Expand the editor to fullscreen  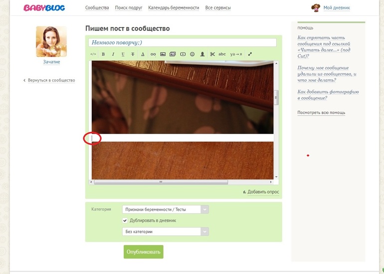250,54
